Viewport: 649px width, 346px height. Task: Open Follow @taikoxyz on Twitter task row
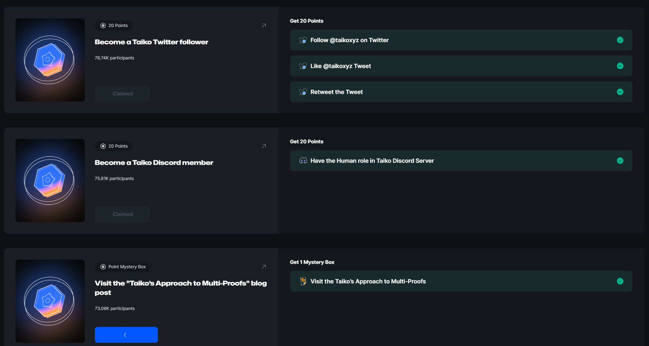(461, 40)
